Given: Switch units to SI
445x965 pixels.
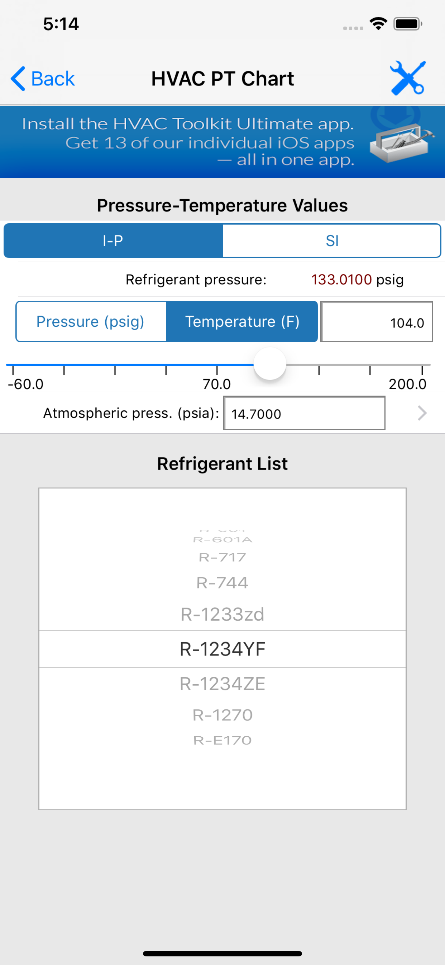Looking at the screenshot, I should [332, 241].
